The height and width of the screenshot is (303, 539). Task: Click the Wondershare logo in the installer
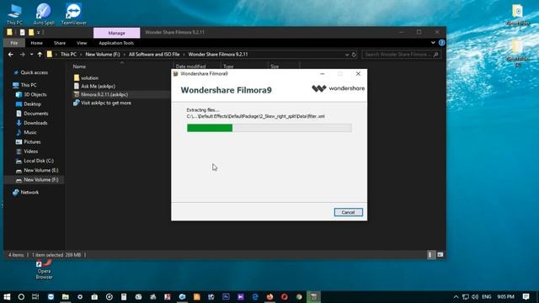coord(338,88)
